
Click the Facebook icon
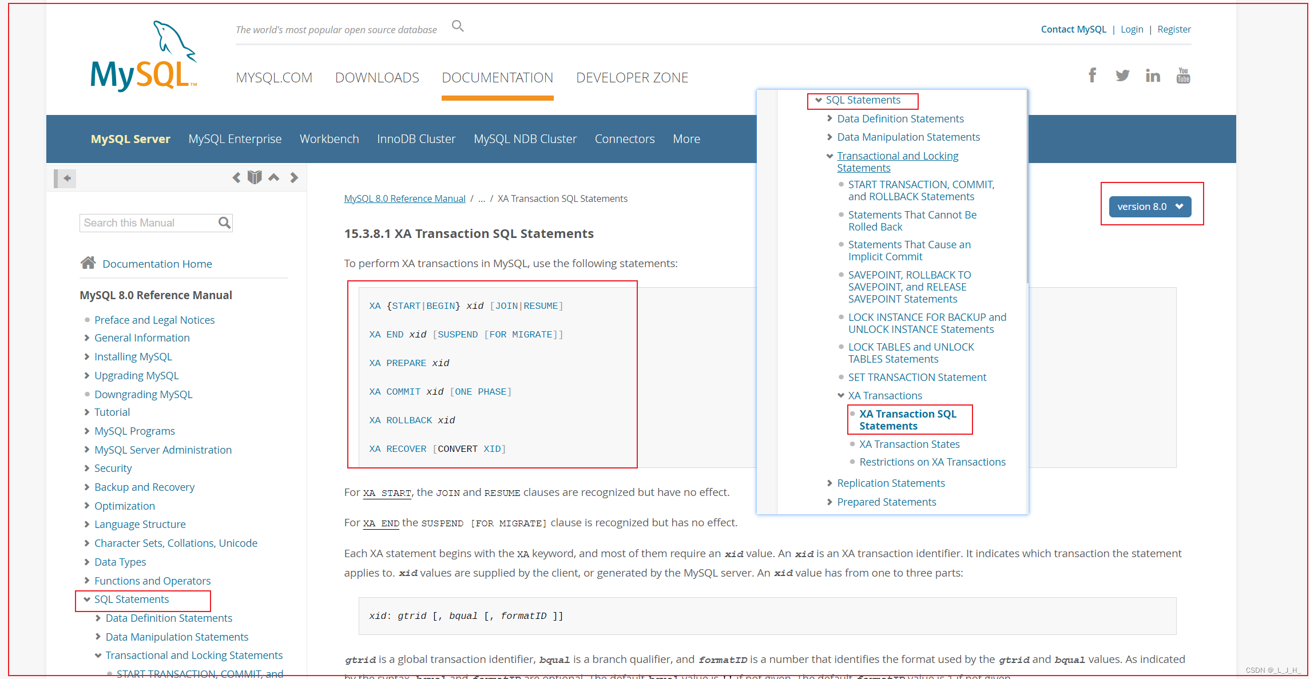[x=1092, y=75]
